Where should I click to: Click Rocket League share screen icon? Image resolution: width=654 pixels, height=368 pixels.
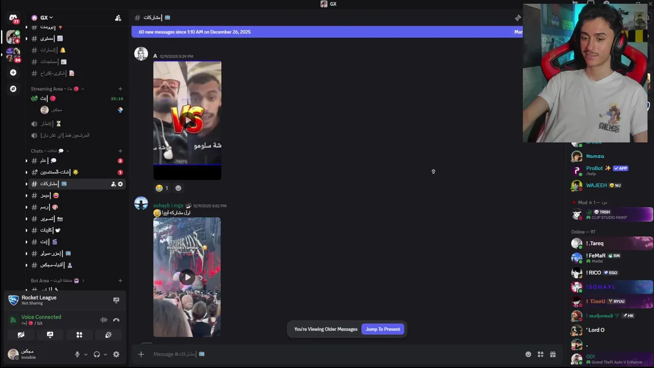pyautogui.click(x=116, y=300)
